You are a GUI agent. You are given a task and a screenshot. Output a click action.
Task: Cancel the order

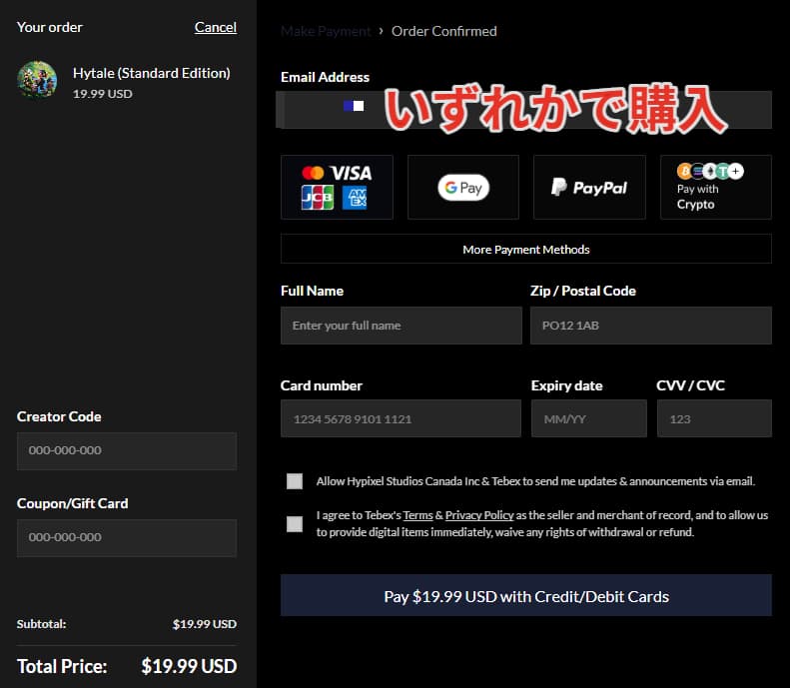[215, 27]
